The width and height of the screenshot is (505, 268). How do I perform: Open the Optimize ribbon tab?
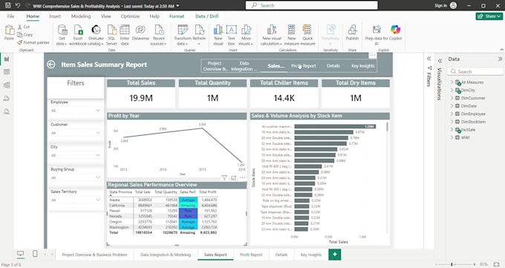[130, 16]
